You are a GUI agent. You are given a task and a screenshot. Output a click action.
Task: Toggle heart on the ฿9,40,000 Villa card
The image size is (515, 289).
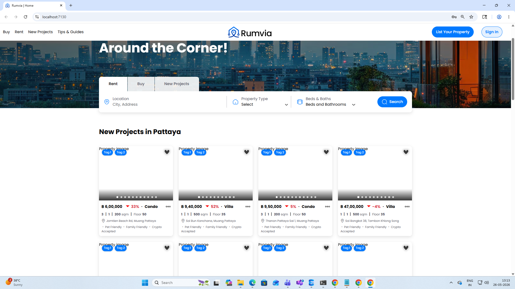(247, 152)
